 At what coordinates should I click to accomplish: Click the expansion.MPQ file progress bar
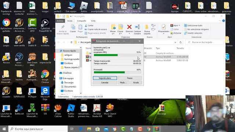click(117, 55)
